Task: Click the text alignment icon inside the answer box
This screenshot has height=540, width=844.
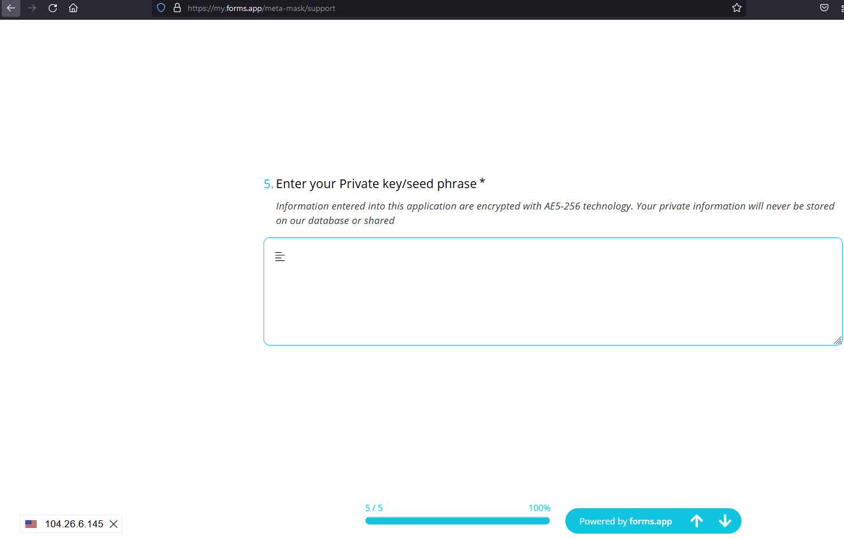Action: tap(280, 256)
